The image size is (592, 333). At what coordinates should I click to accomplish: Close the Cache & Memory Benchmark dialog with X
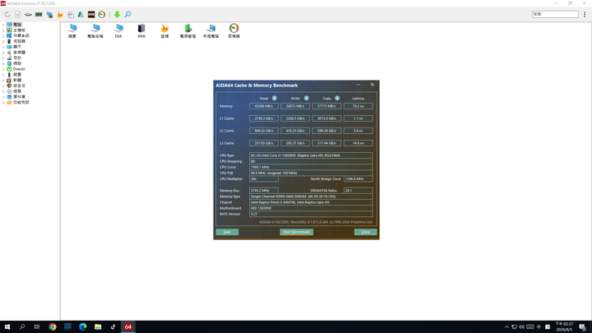[372, 85]
